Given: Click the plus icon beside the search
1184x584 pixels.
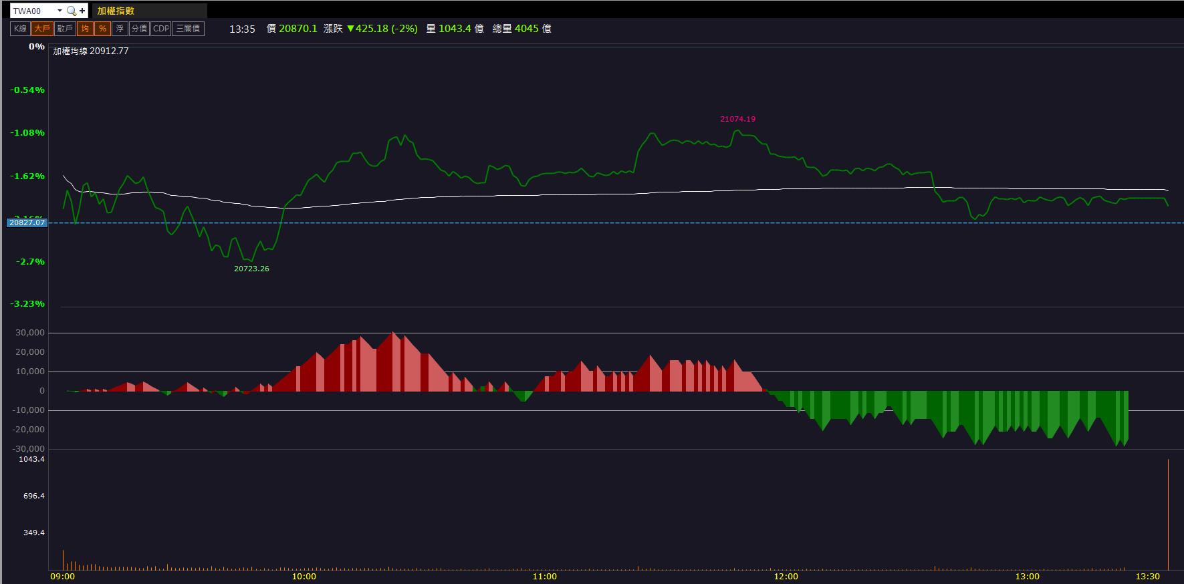Looking at the screenshot, I should click(82, 11).
